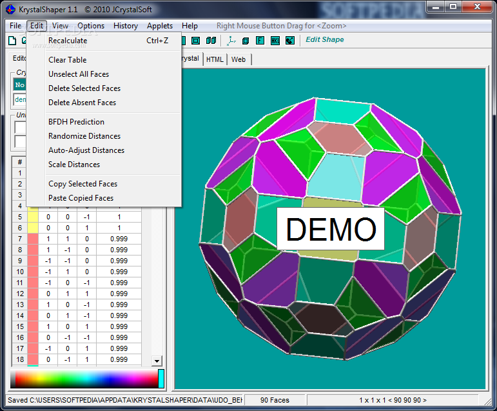Open the History menu

point(126,26)
